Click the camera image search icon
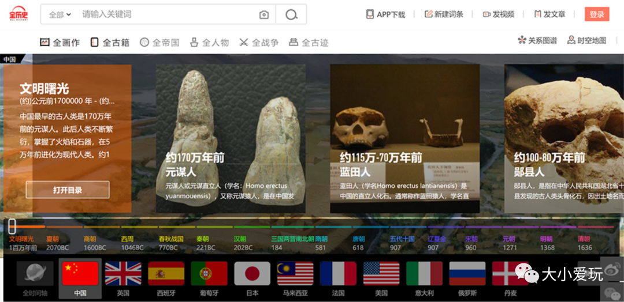Viewport: 624px width, 302px height. pos(264,15)
